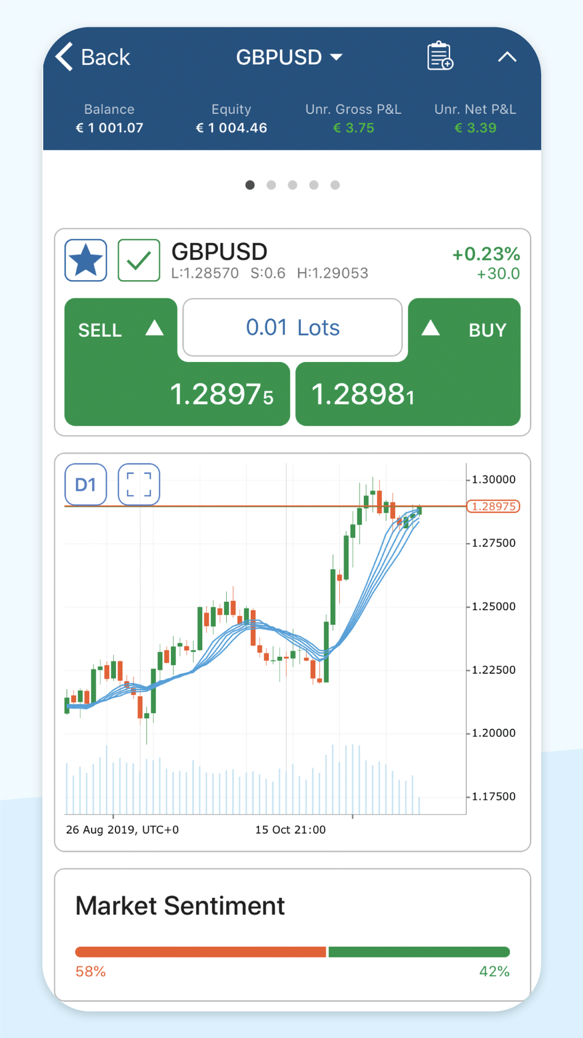Tap the Market Sentiment bar
Image resolution: width=583 pixels, height=1038 pixels.
pyautogui.click(x=293, y=952)
